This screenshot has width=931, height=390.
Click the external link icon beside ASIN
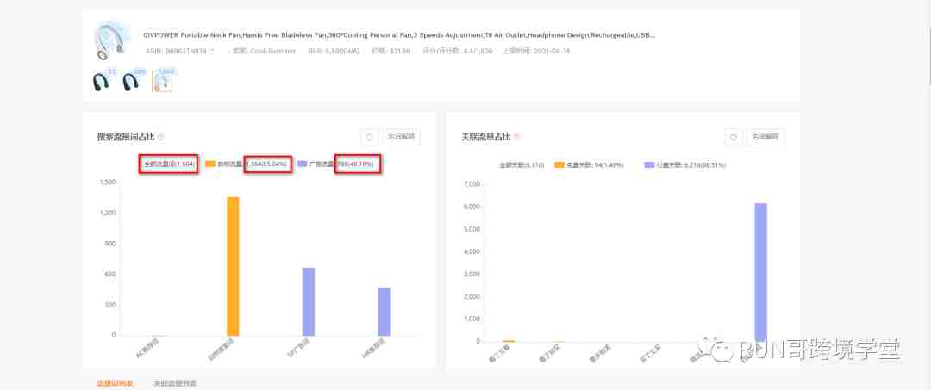coord(212,52)
